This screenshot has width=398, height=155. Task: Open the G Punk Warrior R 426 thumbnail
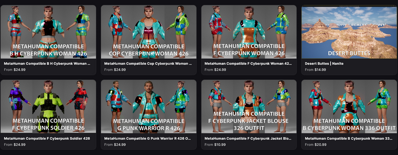[149, 107]
